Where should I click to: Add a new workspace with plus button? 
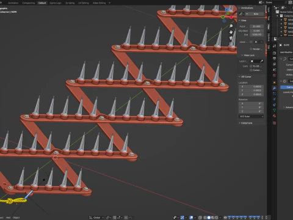tap(109, 3)
